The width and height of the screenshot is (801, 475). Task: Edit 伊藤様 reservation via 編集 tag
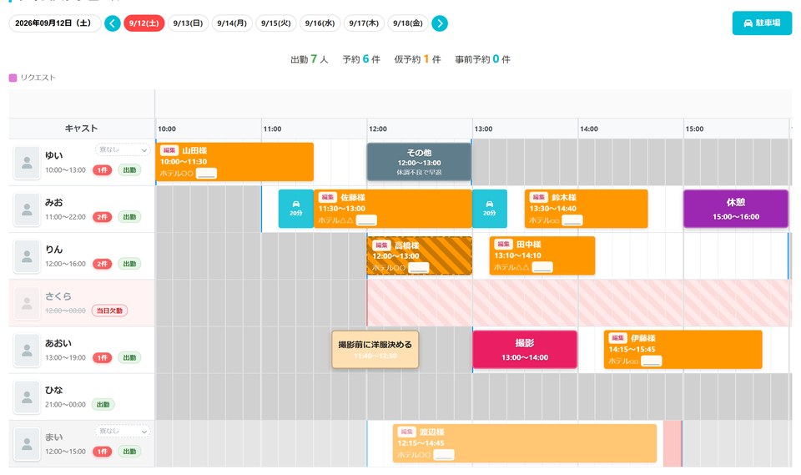(x=617, y=338)
